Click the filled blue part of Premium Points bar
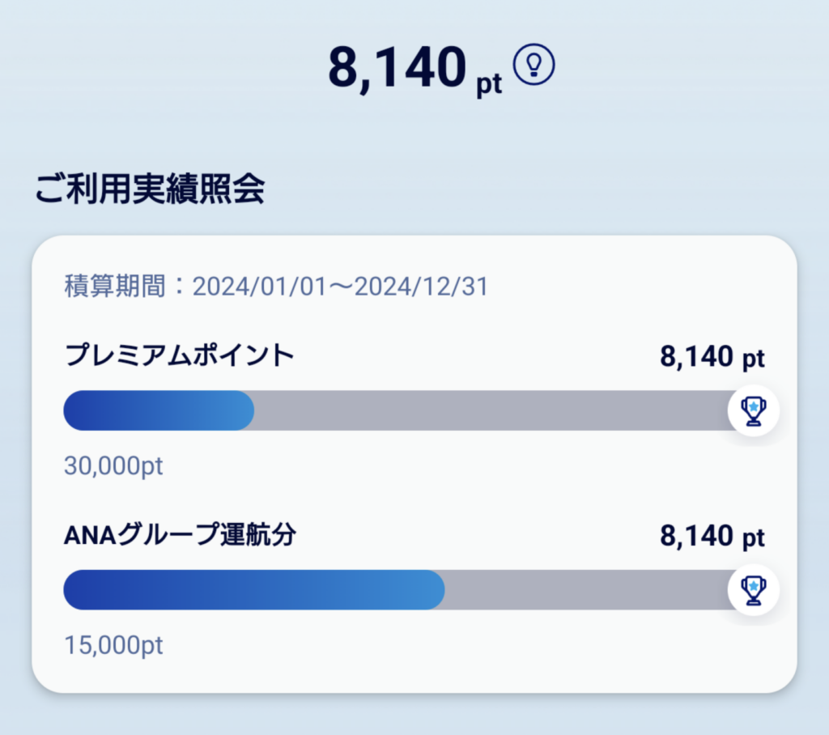The image size is (829, 735). tap(159, 410)
